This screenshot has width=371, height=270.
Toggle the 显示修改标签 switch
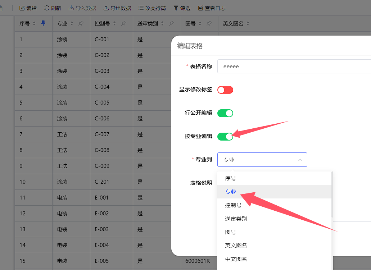225,90
